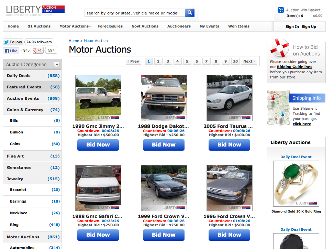Select the Motor Auctions sidebar category
Image resolution: width=334 pixels, height=249 pixels.
coord(32,237)
